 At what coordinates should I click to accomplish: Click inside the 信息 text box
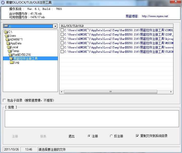92,118
